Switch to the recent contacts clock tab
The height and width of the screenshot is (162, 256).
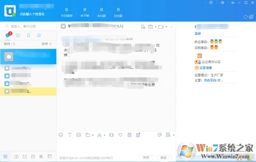(x=18, y=36)
